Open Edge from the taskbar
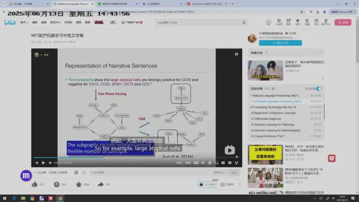Image resolution: width=359 pixels, height=202 pixels. click(x=14, y=198)
